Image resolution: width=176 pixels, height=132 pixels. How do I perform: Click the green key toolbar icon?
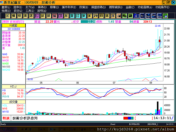[165, 16]
